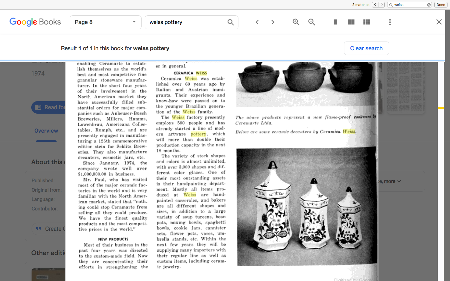450x281 pixels.
Task: Switch to thumbnail grid view
Action: pos(367,22)
